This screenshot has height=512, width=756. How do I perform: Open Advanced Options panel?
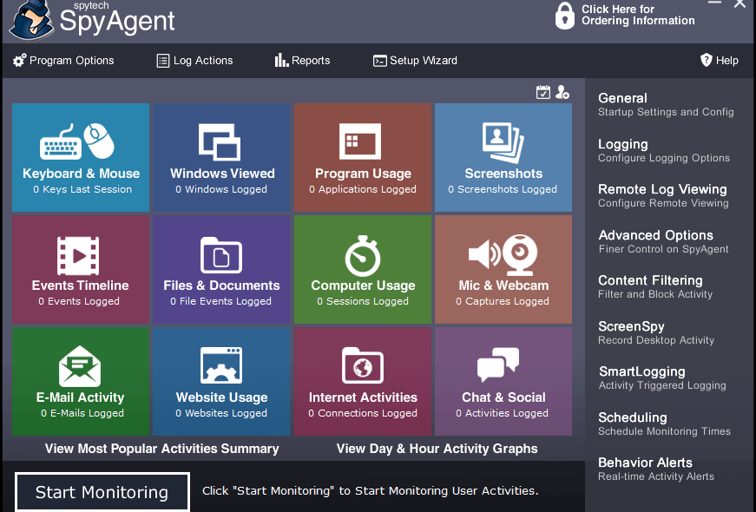663,241
